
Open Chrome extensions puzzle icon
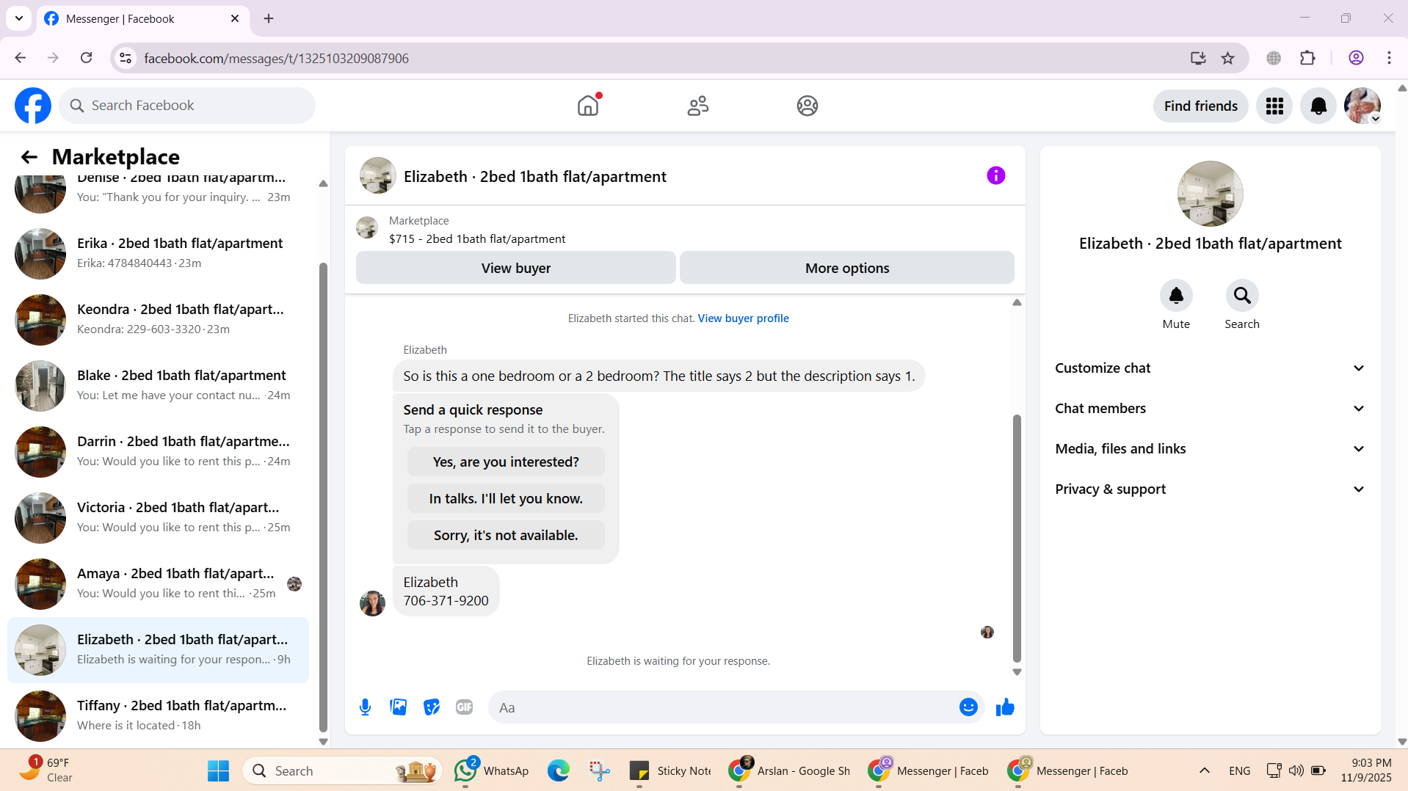pos(1307,58)
